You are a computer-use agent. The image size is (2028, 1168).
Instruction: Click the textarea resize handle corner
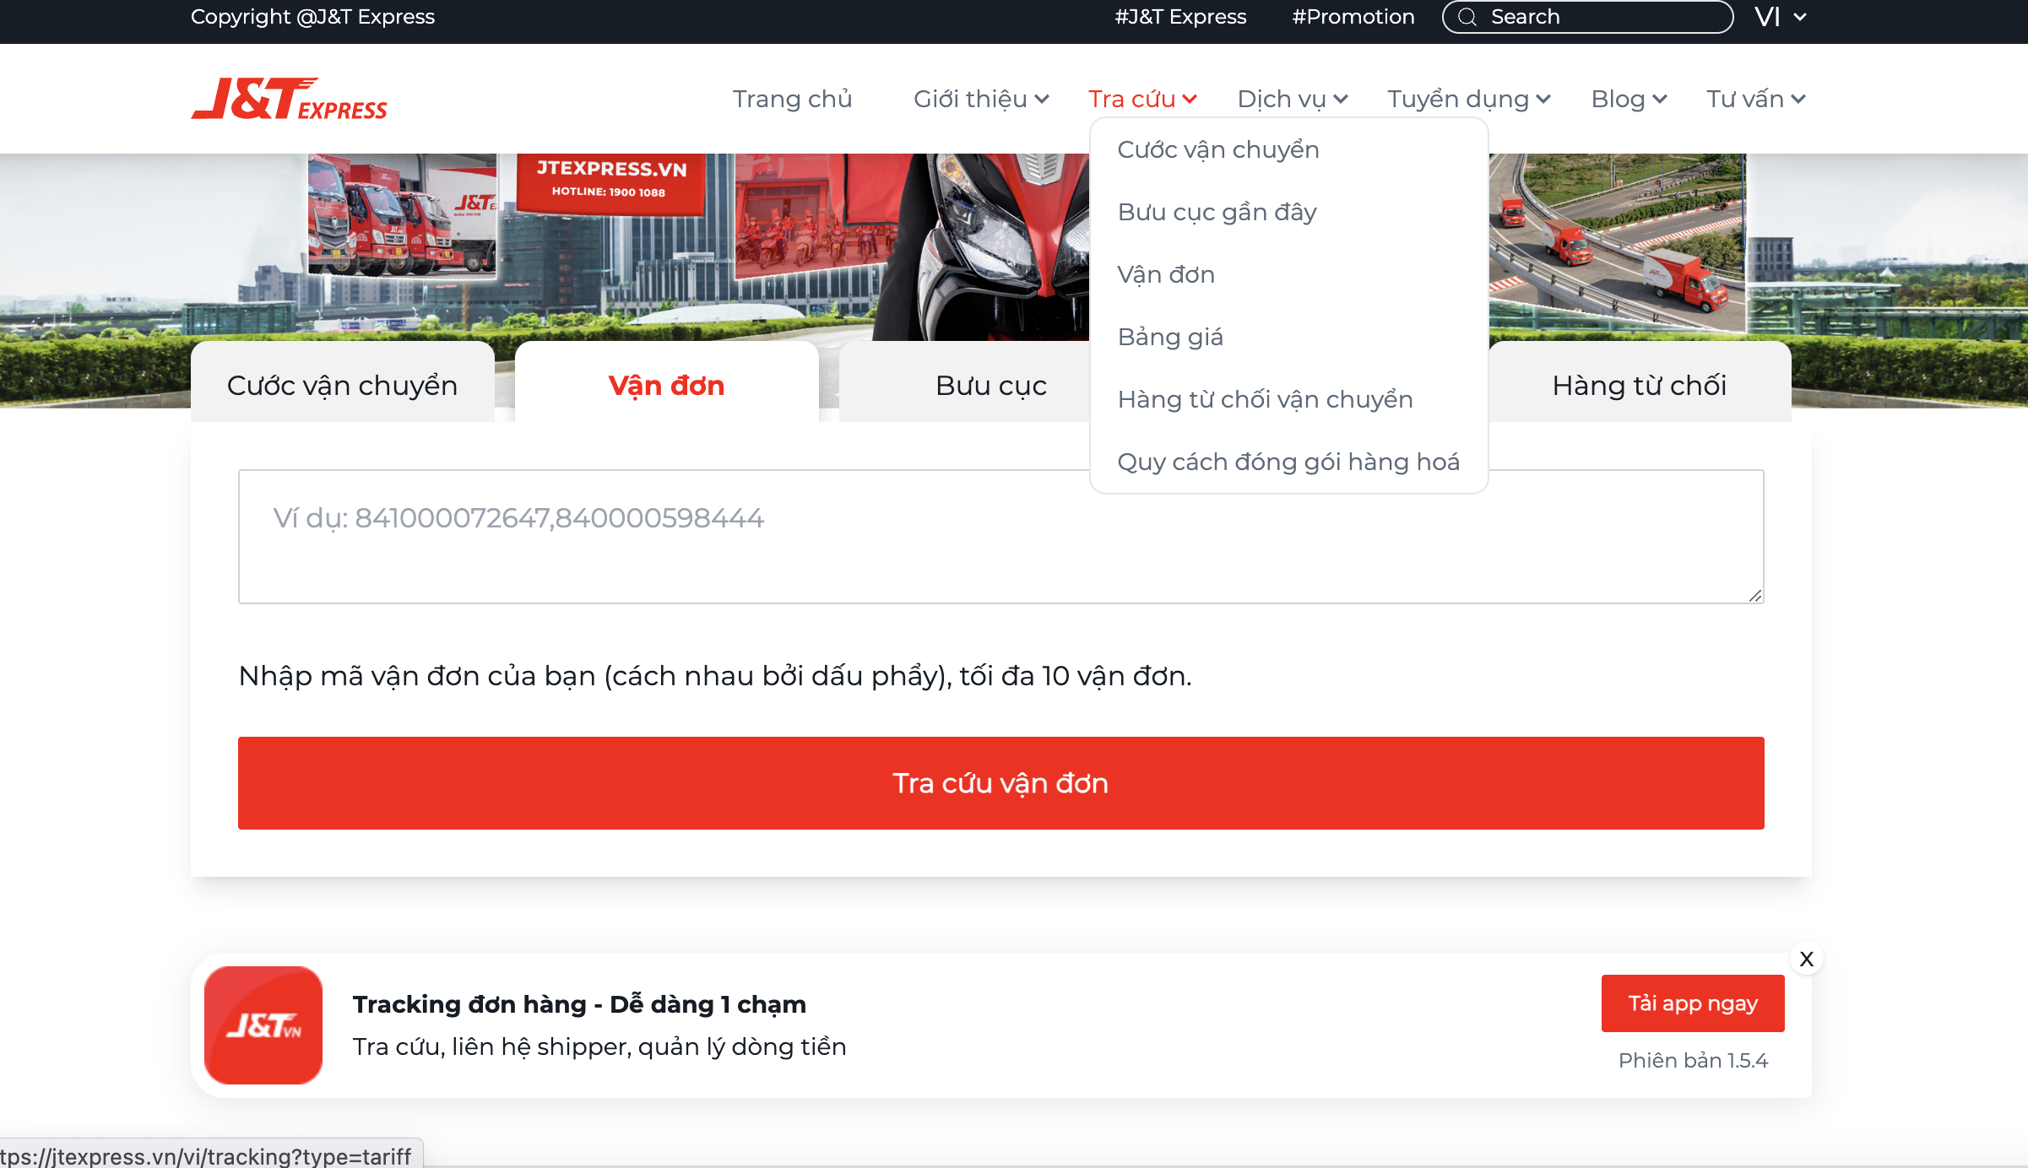point(1755,596)
